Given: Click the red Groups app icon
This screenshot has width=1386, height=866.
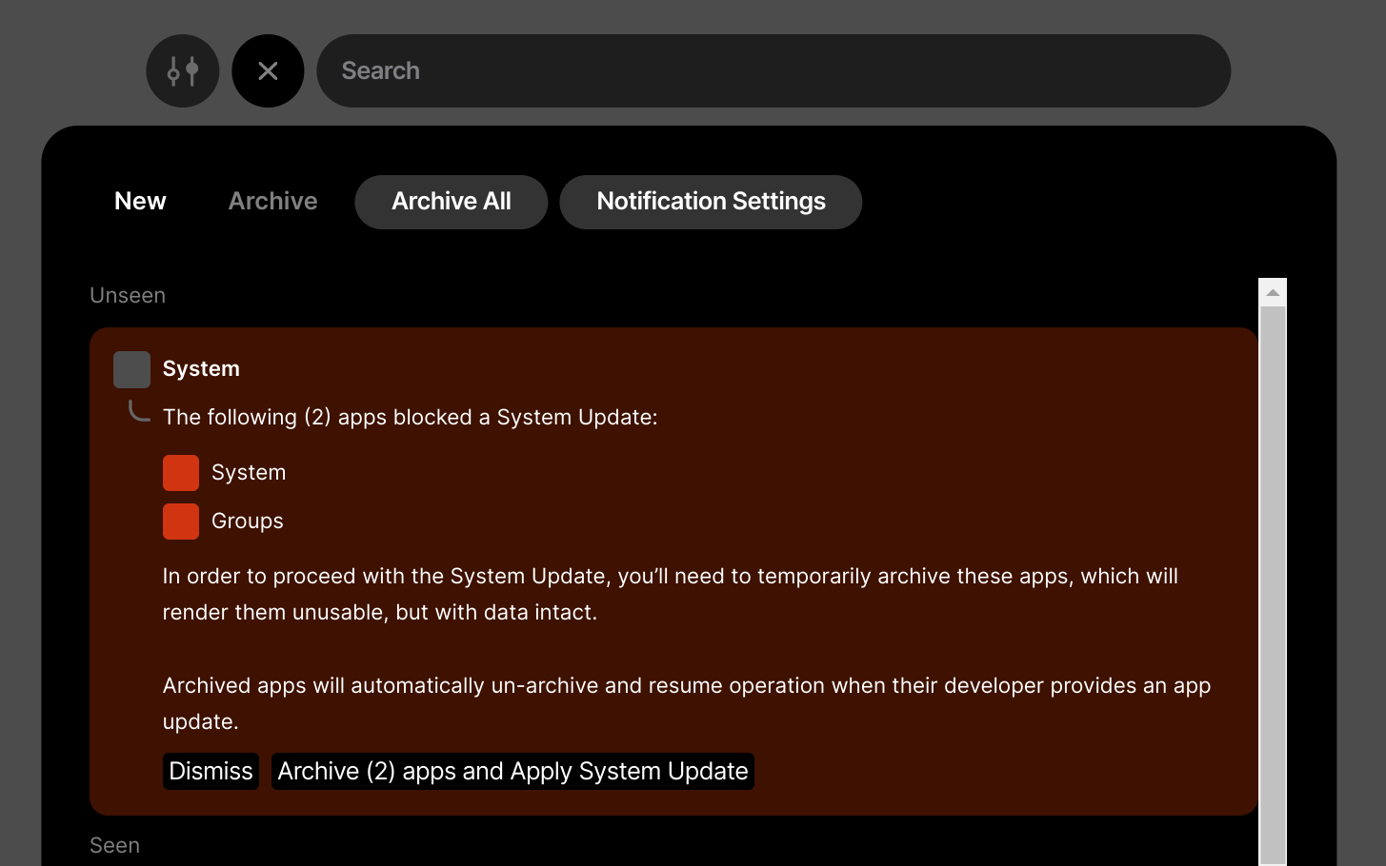Looking at the screenshot, I should [181, 521].
